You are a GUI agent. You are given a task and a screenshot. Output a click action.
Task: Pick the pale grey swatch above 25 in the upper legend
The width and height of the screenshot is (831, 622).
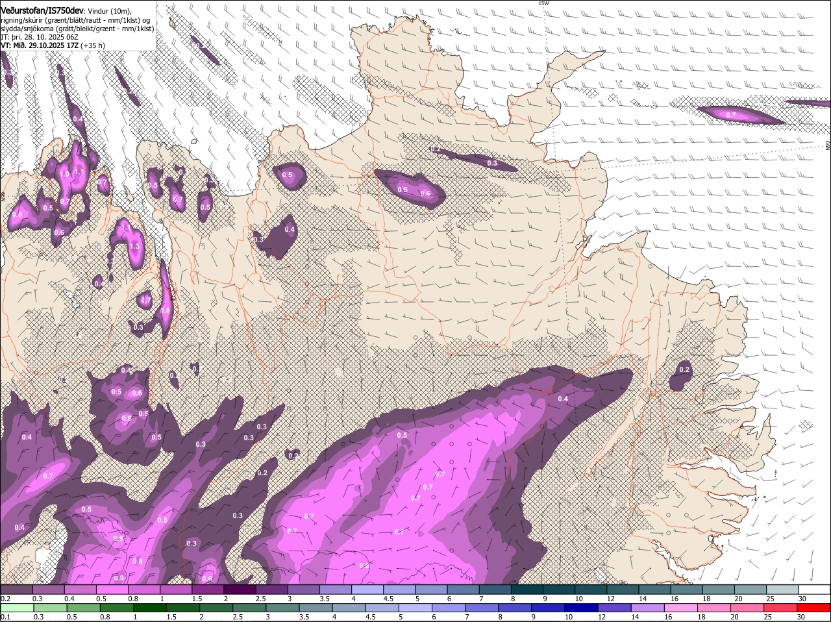pyautogui.click(x=783, y=590)
